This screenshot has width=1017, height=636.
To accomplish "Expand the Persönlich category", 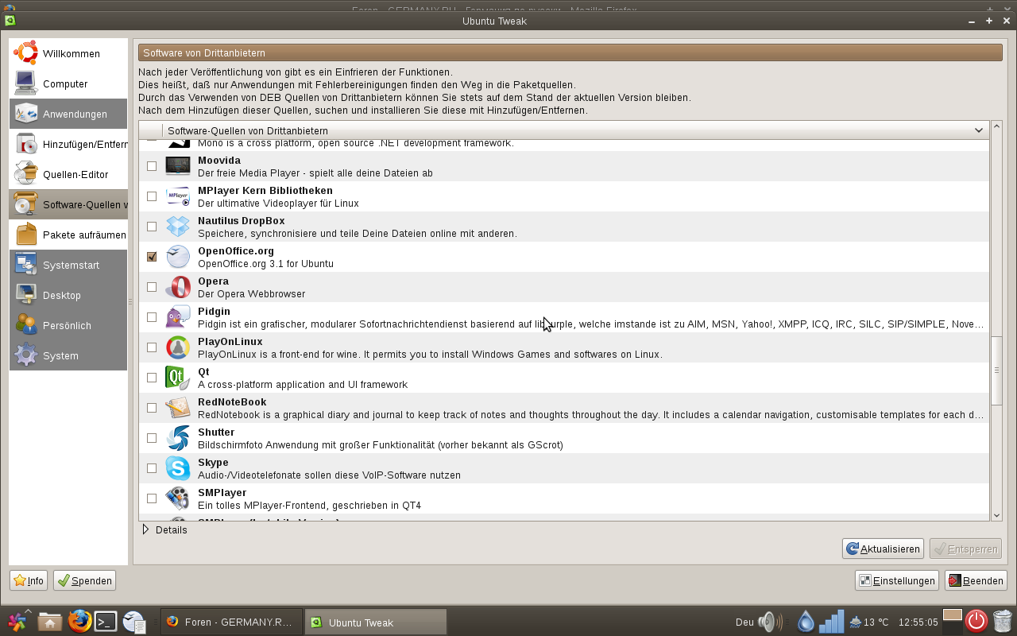I will point(68,325).
